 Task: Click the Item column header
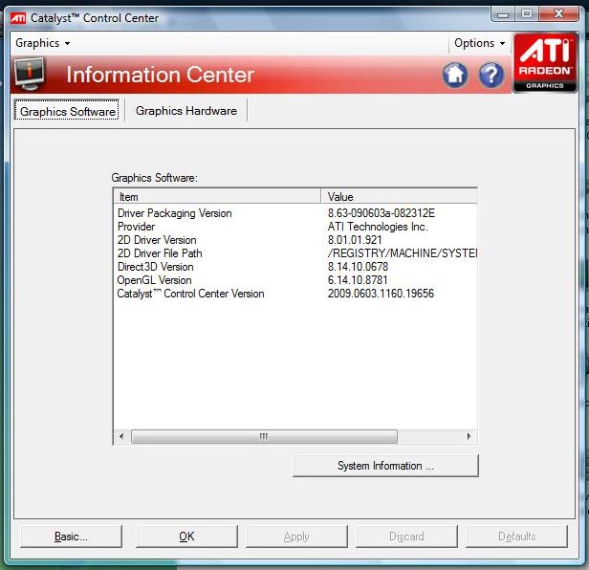(217, 196)
